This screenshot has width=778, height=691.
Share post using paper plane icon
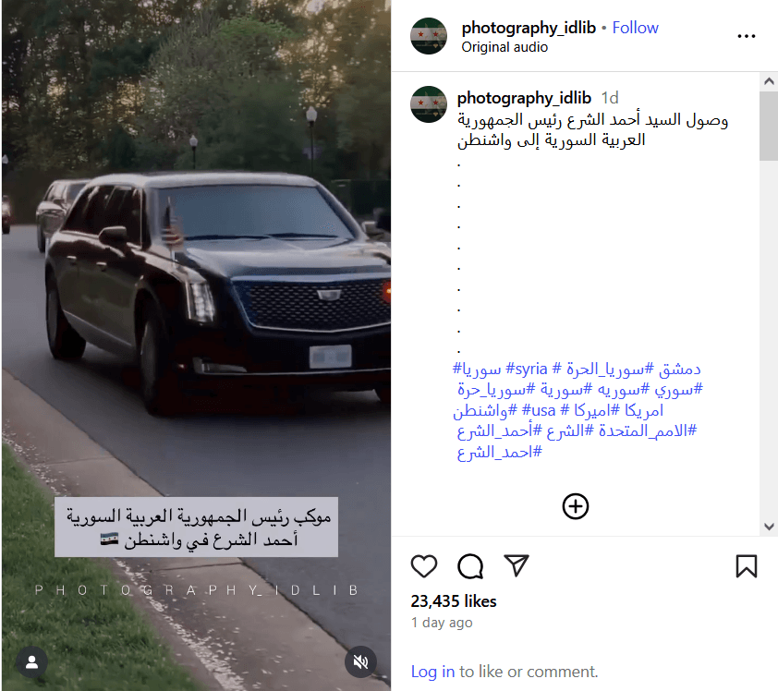point(516,565)
